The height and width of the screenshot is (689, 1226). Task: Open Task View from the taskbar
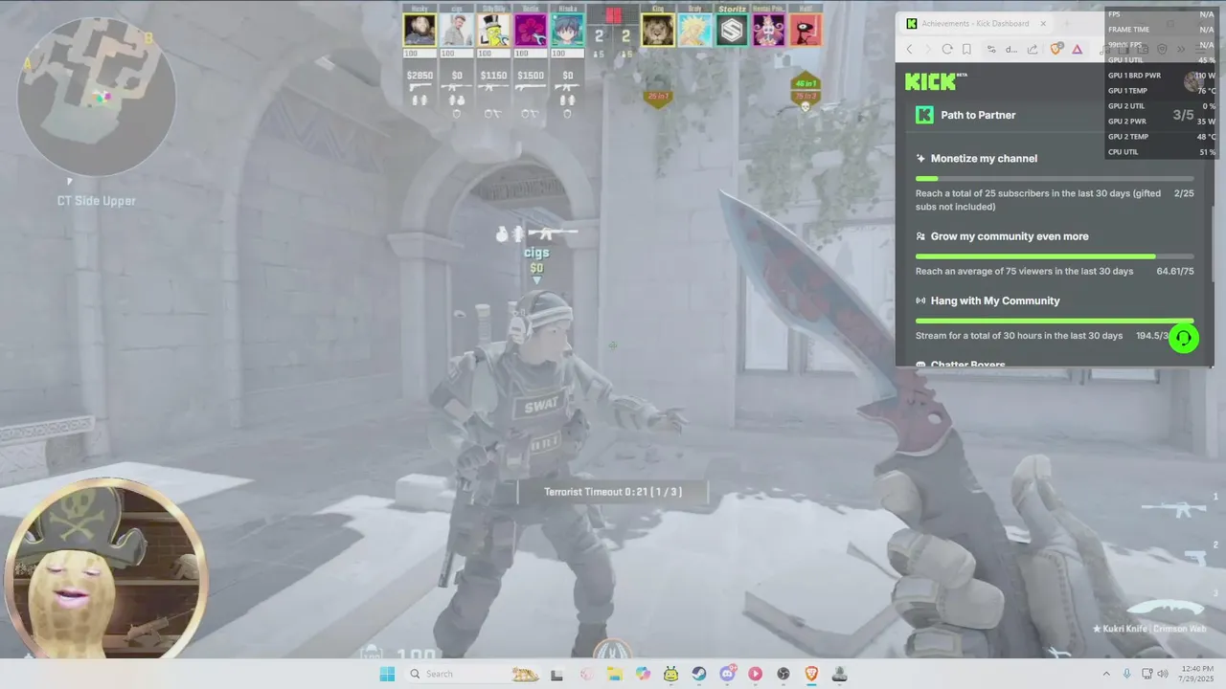(556, 674)
